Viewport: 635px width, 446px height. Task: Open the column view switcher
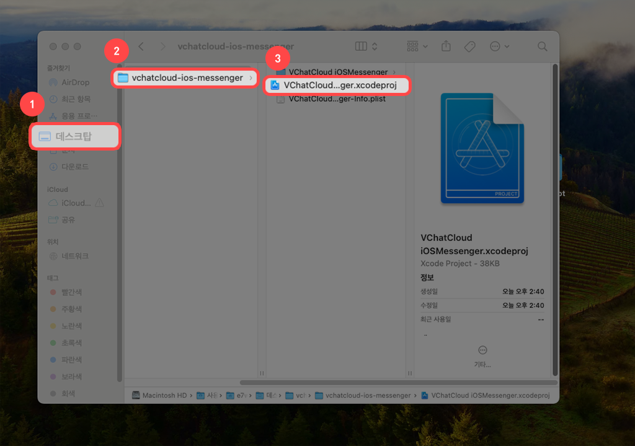click(366, 46)
